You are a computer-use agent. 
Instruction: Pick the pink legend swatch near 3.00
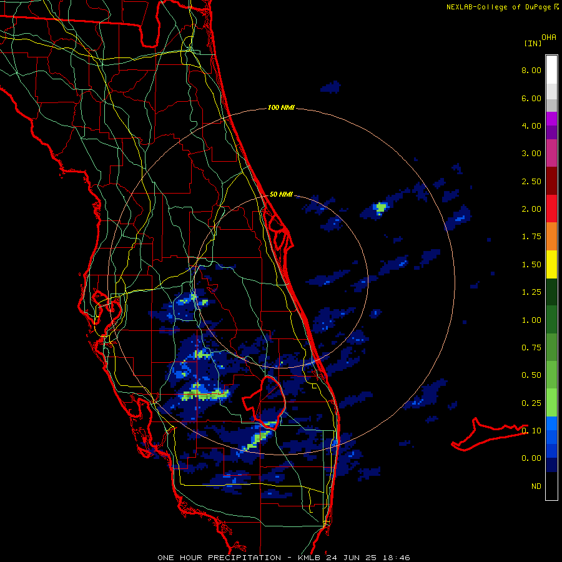click(551, 154)
